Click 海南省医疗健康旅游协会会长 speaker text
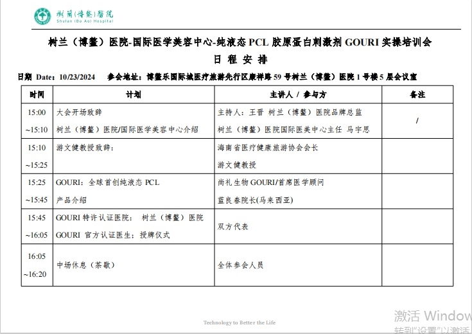472x334 pixels. click(x=268, y=148)
